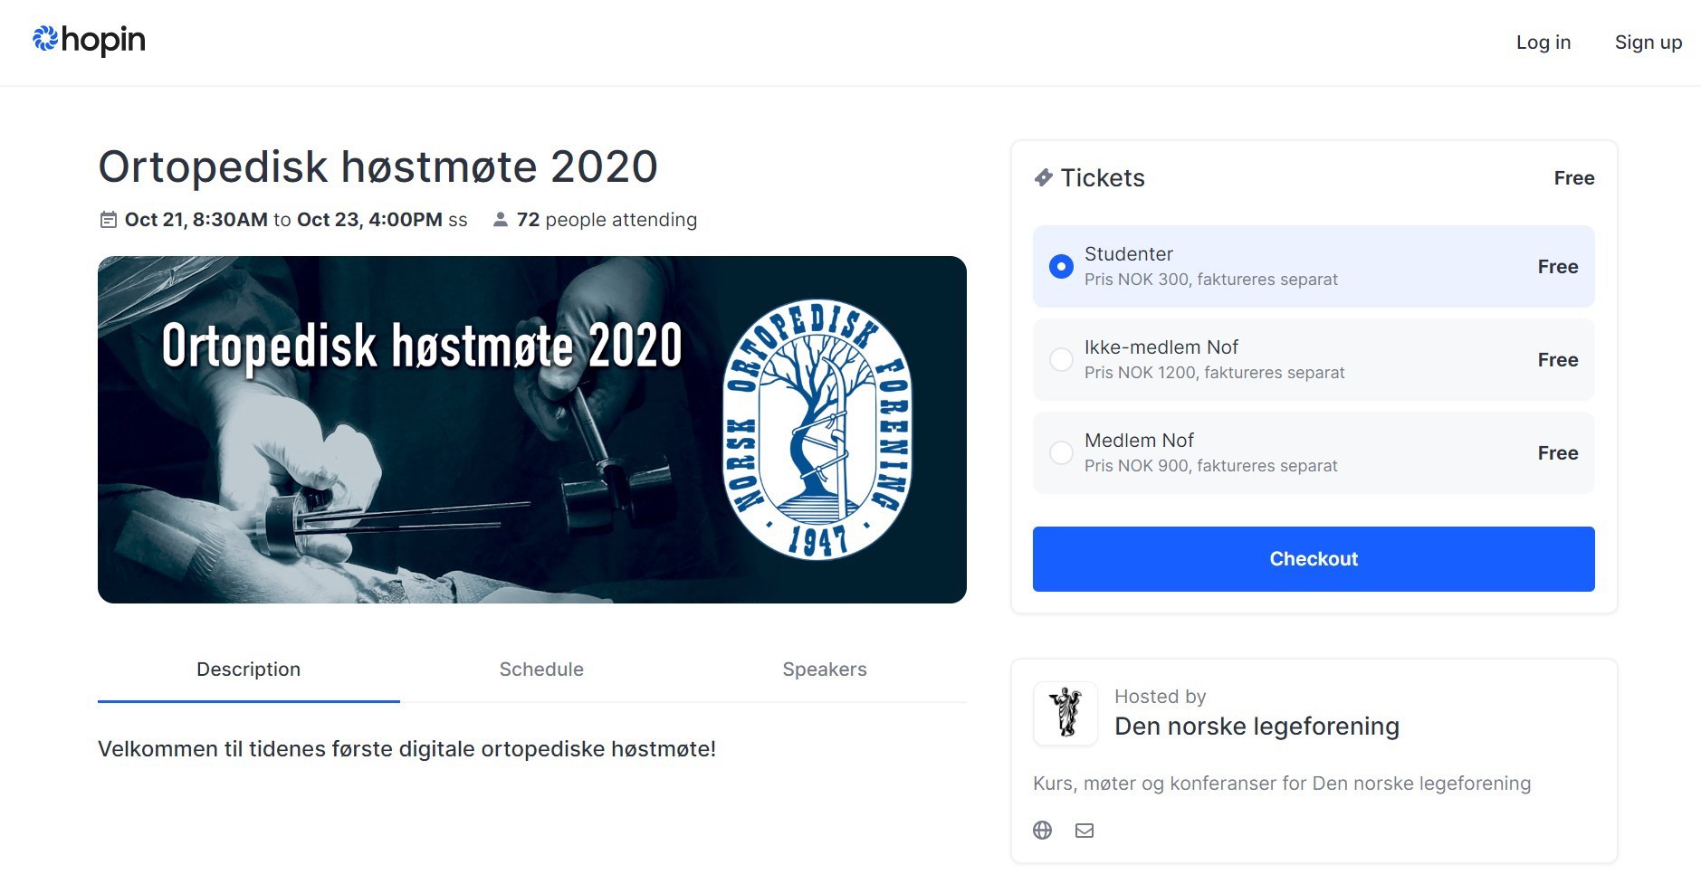Click the Den norske legeforening logo
Image resolution: width=1701 pixels, height=874 pixels.
point(1066,713)
